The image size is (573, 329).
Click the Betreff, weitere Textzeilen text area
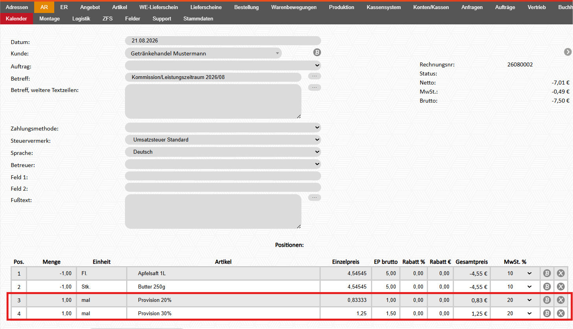[213, 101]
